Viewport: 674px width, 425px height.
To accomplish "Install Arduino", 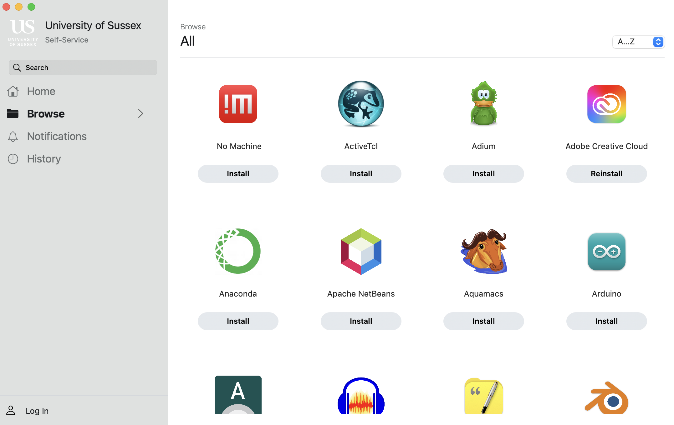I will (606, 321).
